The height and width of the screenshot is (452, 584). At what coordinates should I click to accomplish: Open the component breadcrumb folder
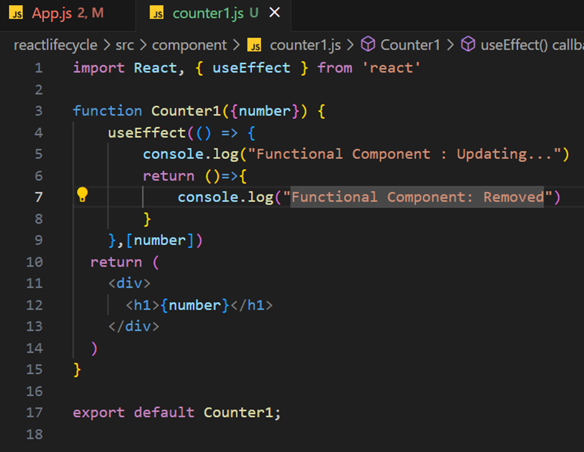(189, 45)
